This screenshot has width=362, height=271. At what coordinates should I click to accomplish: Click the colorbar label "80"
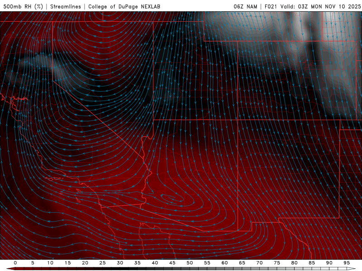pos(294,263)
